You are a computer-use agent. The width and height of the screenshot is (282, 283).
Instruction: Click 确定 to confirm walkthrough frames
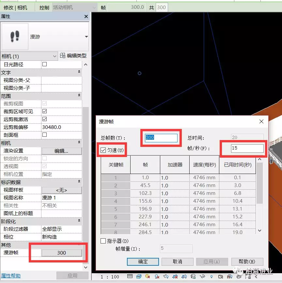[143, 261]
